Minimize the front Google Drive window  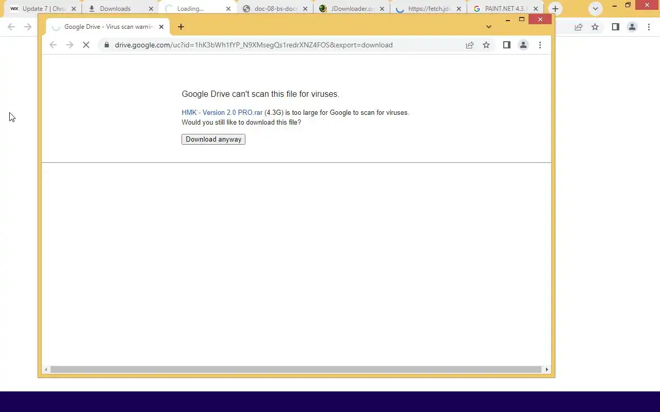[508, 20]
